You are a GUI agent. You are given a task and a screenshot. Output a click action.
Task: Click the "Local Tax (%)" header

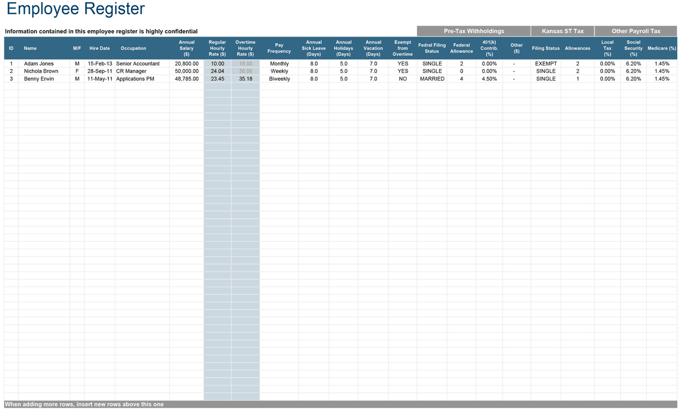pyautogui.click(x=607, y=48)
